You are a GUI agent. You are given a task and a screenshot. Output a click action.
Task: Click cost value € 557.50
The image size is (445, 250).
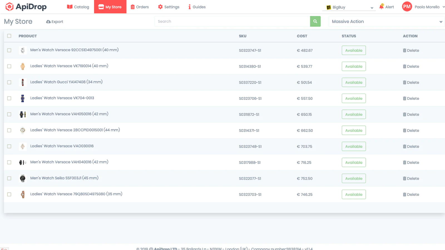(x=305, y=98)
